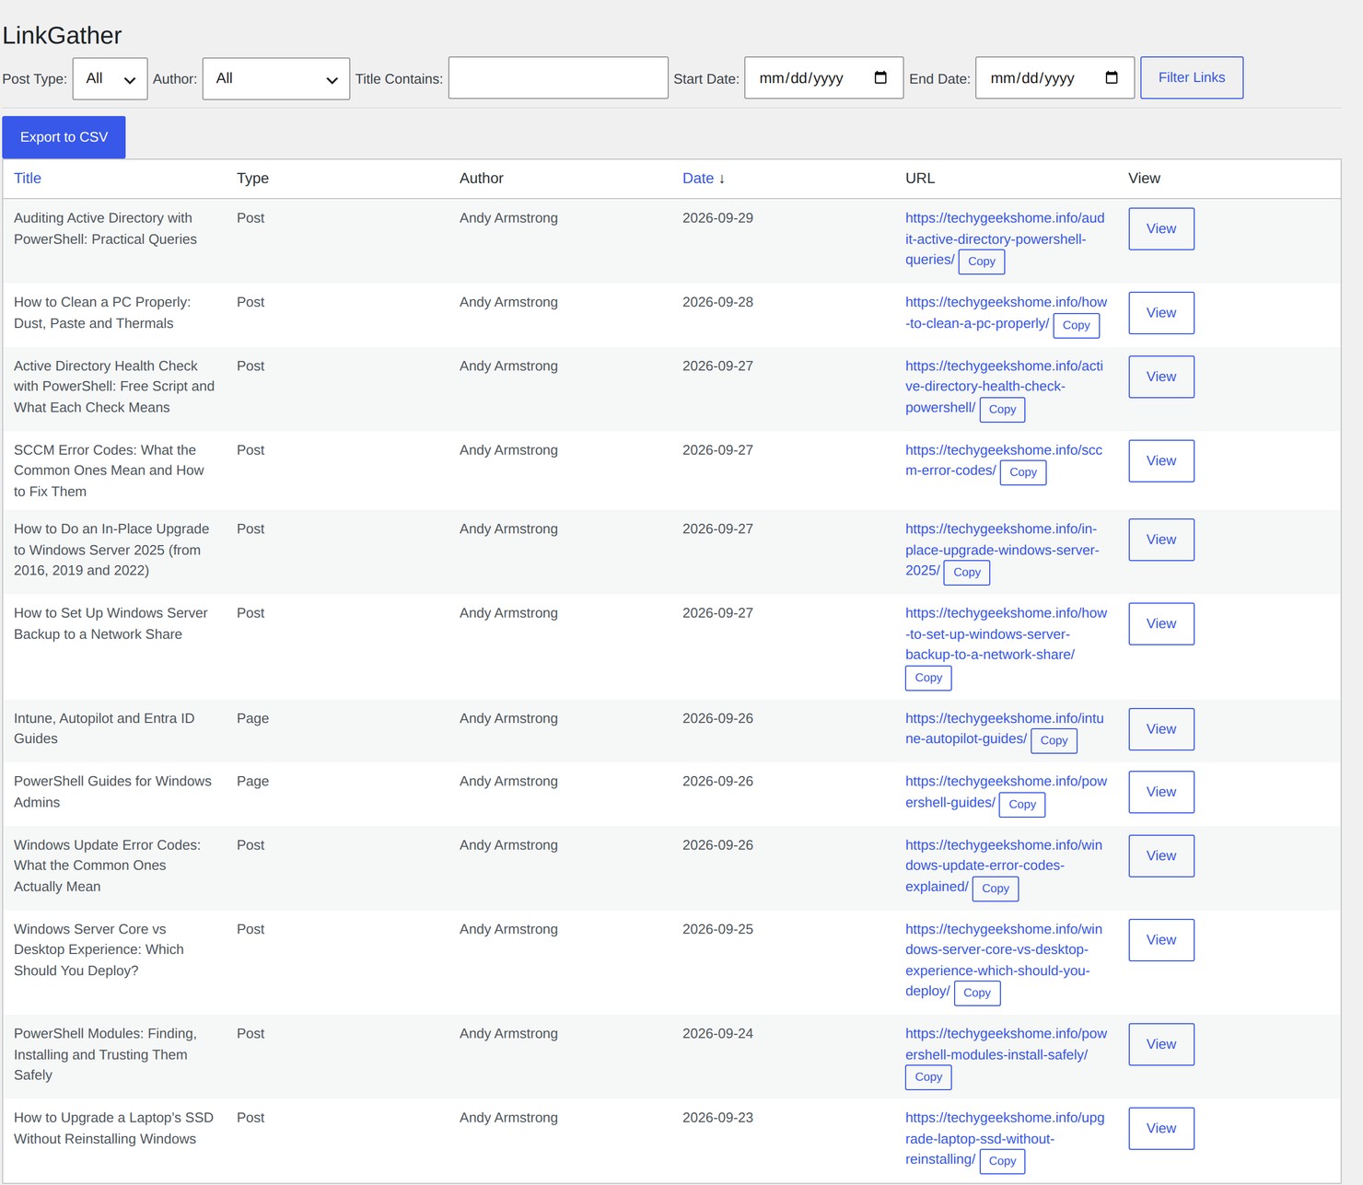The height and width of the screenshot is (1185, 1363).
Task: View the PowerShell Guides for Windows Admins page
Action: pyautogui.click(x=1161, y=792)
